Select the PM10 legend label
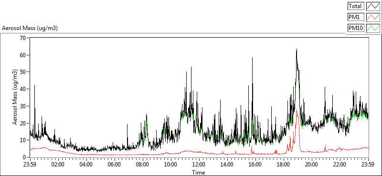 [356, 28]
